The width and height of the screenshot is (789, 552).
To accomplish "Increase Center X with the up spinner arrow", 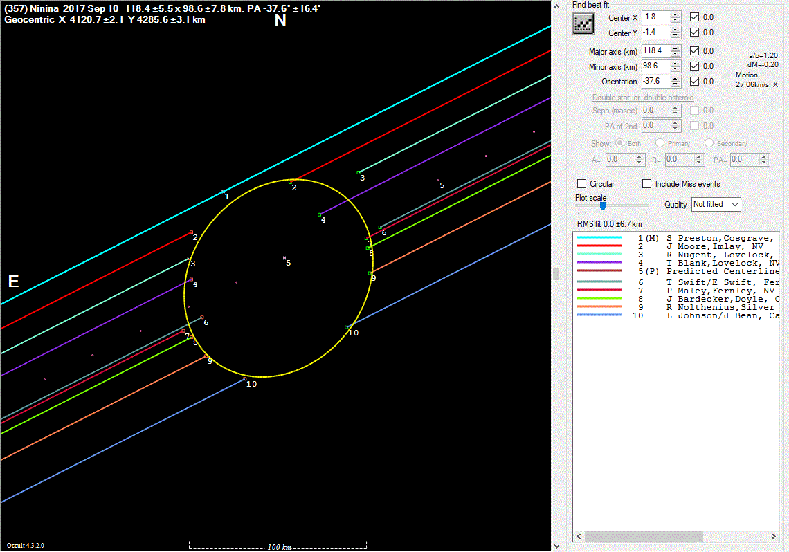I will tap(676, 14).
